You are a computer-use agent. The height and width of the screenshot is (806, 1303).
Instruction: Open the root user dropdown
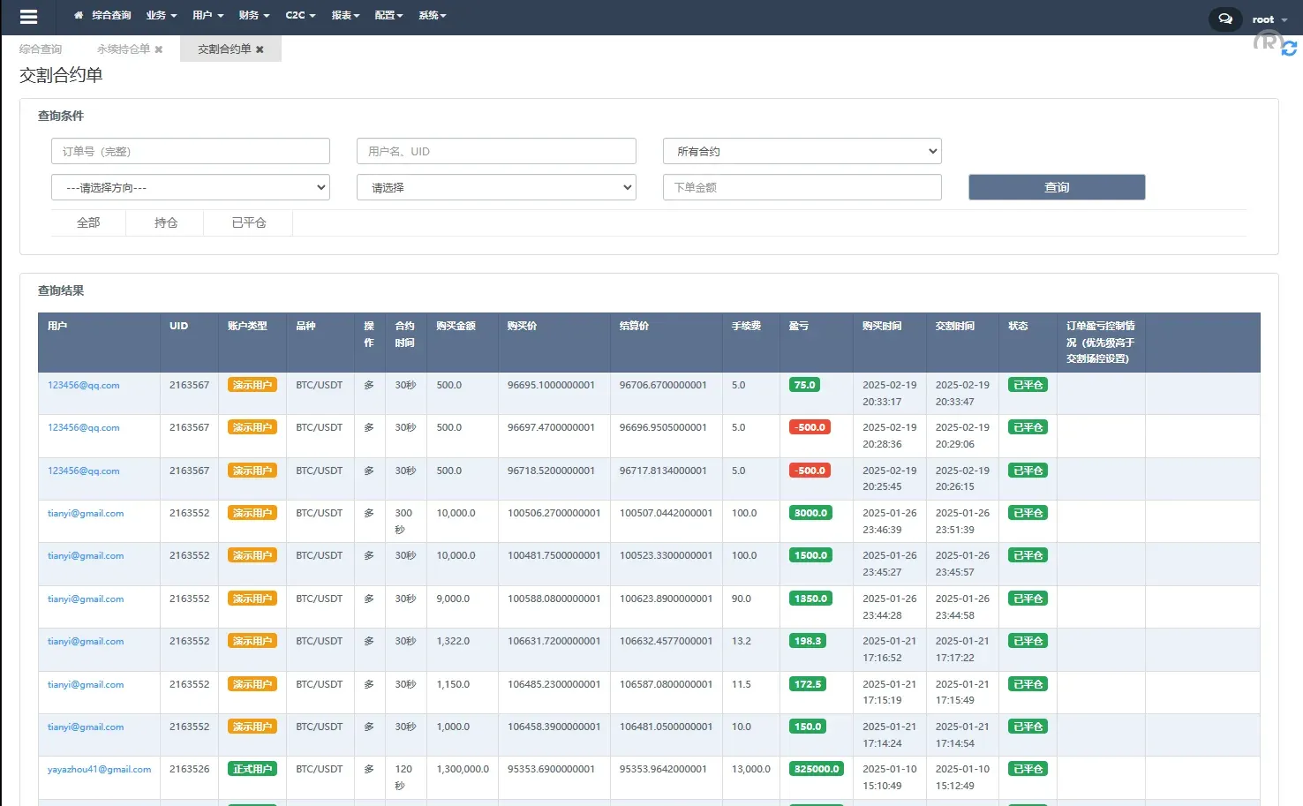tap(1269, 19)
